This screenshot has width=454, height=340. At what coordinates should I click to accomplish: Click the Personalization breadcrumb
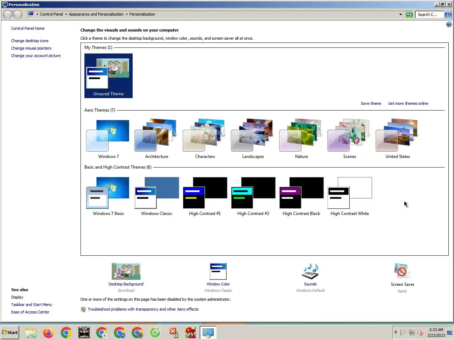coord(142,15)
